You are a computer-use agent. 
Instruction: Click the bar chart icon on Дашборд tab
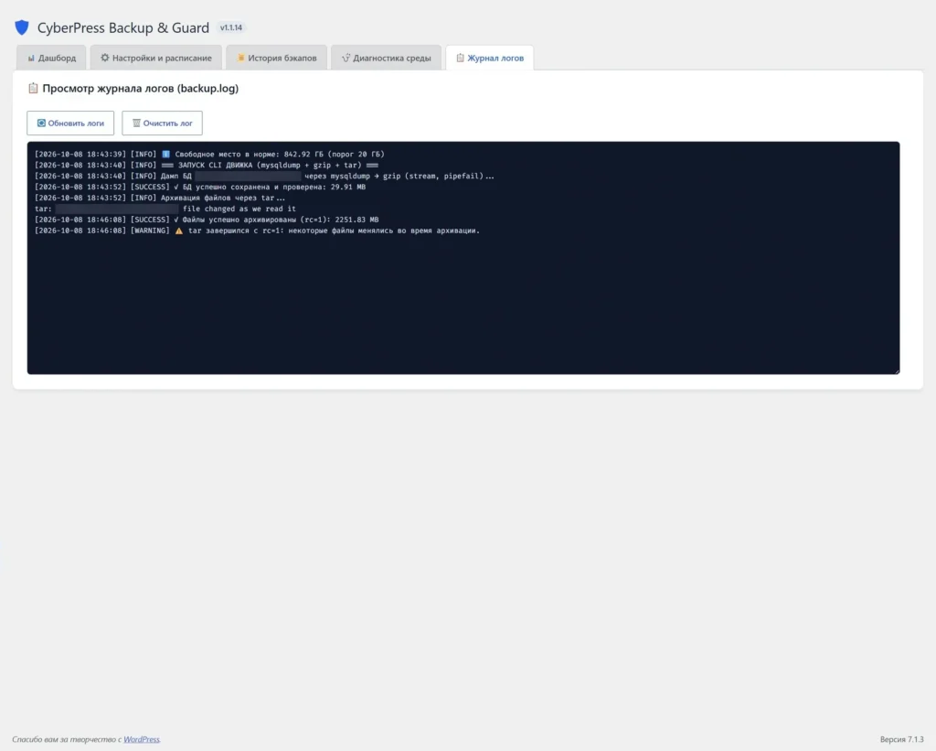pyautogui.click(x=31, y=58)
